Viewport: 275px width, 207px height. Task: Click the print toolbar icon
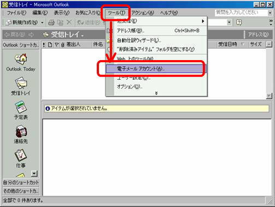click(x=51, y=22)
